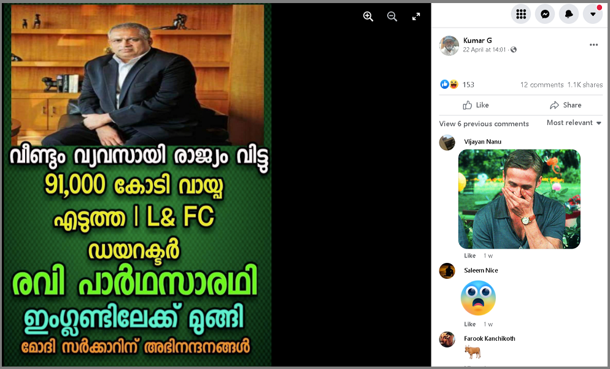This screenshot has width=610, height=369.
Task: Open the notifications bell
Action: [569, 14]
